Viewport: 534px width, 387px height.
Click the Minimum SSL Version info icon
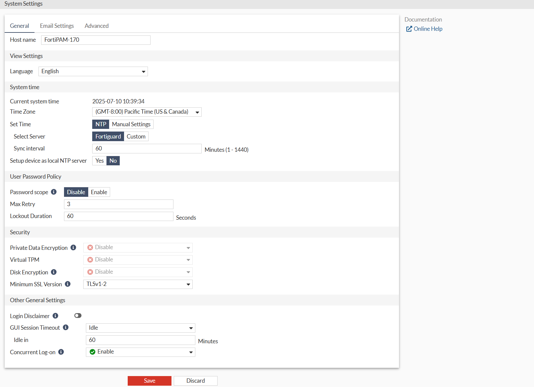click(68, 284)
